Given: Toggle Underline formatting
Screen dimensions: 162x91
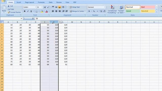Looking at the screenshot, I should [x=31, y=11].
